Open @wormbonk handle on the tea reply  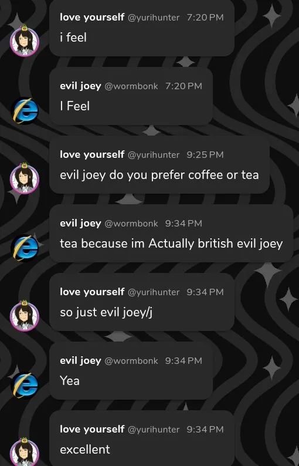point(131,224)
